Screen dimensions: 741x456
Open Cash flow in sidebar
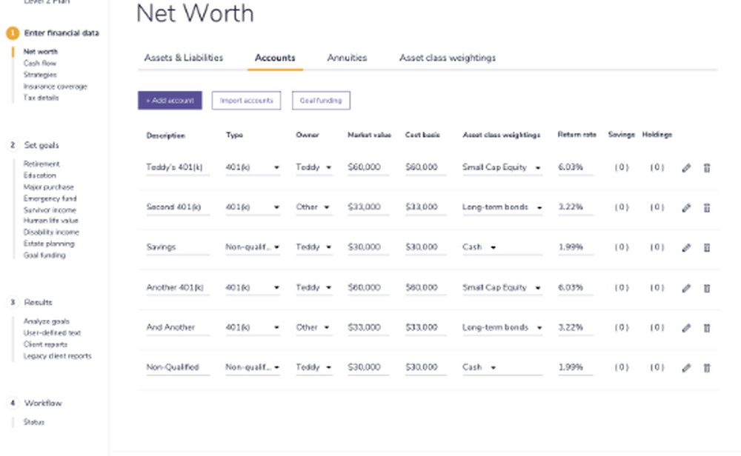click(40, 63)
